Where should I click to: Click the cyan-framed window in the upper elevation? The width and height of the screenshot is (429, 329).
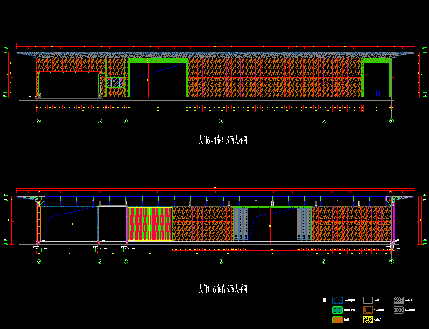click(115, 82)
